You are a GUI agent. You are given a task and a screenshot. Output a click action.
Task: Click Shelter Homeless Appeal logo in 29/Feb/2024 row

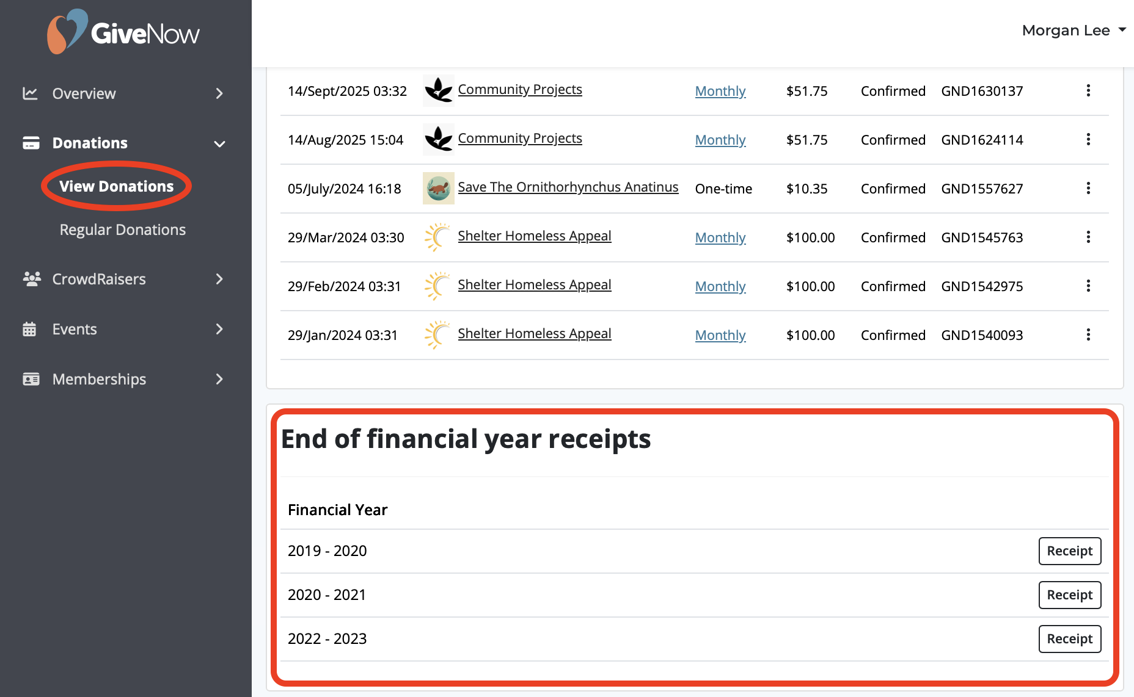(437, 286)
